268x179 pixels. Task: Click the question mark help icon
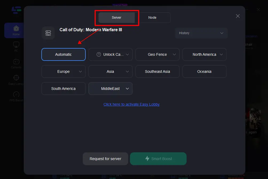coord(99,54)
